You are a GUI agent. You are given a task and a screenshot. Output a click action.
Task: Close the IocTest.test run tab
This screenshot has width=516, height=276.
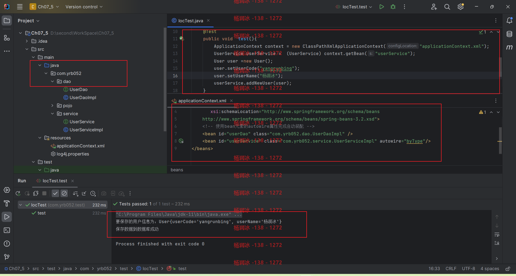pyautogui.click(x=73, y=181)
